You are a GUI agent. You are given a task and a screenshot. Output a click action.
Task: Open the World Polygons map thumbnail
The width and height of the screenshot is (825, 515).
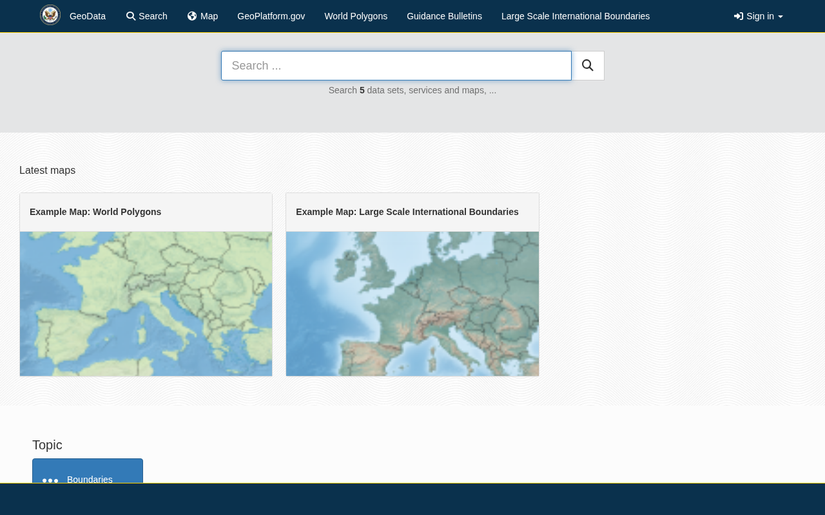[146, 304]
